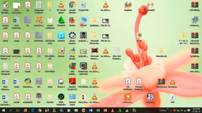This screenshot has height=113, width=202.
Task: Open File Explorer from the taskbar
Action: [x=76, y=110]
